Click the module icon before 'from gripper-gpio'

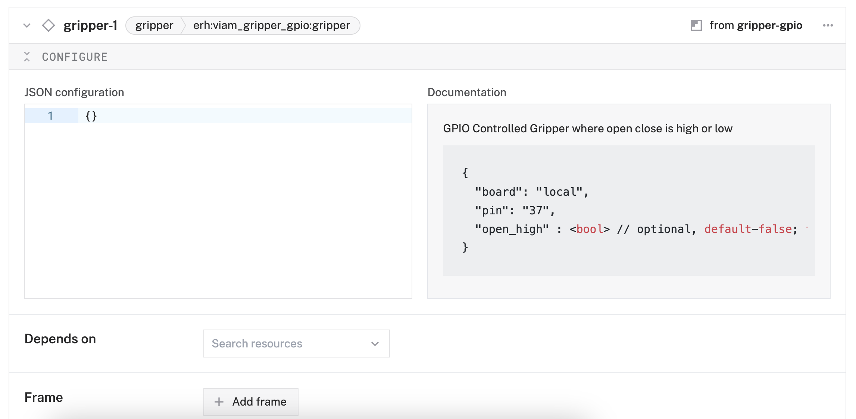point(696,25)
